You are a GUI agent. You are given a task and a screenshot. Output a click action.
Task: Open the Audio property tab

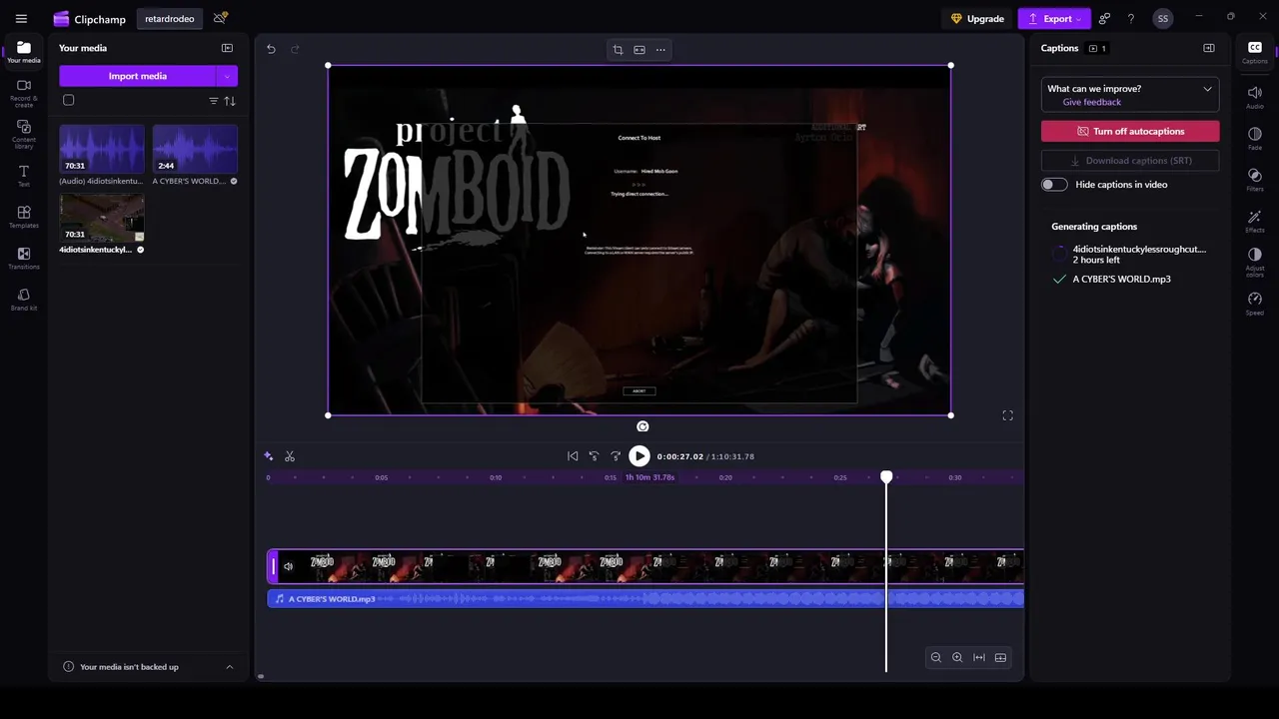point(1254,97)
